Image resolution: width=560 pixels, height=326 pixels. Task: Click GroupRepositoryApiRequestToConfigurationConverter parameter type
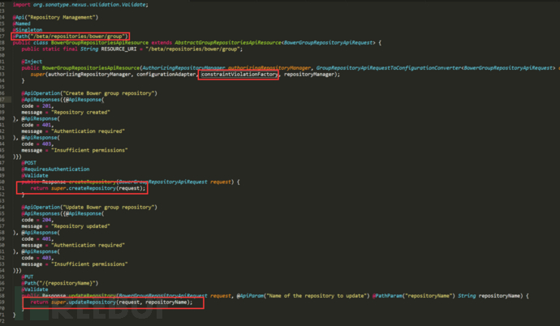pyautogui.click(x=389, y=68)
